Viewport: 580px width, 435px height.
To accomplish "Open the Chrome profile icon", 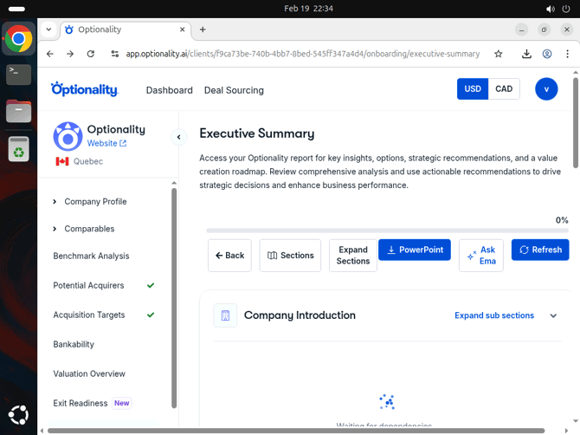I will (547, 54).
